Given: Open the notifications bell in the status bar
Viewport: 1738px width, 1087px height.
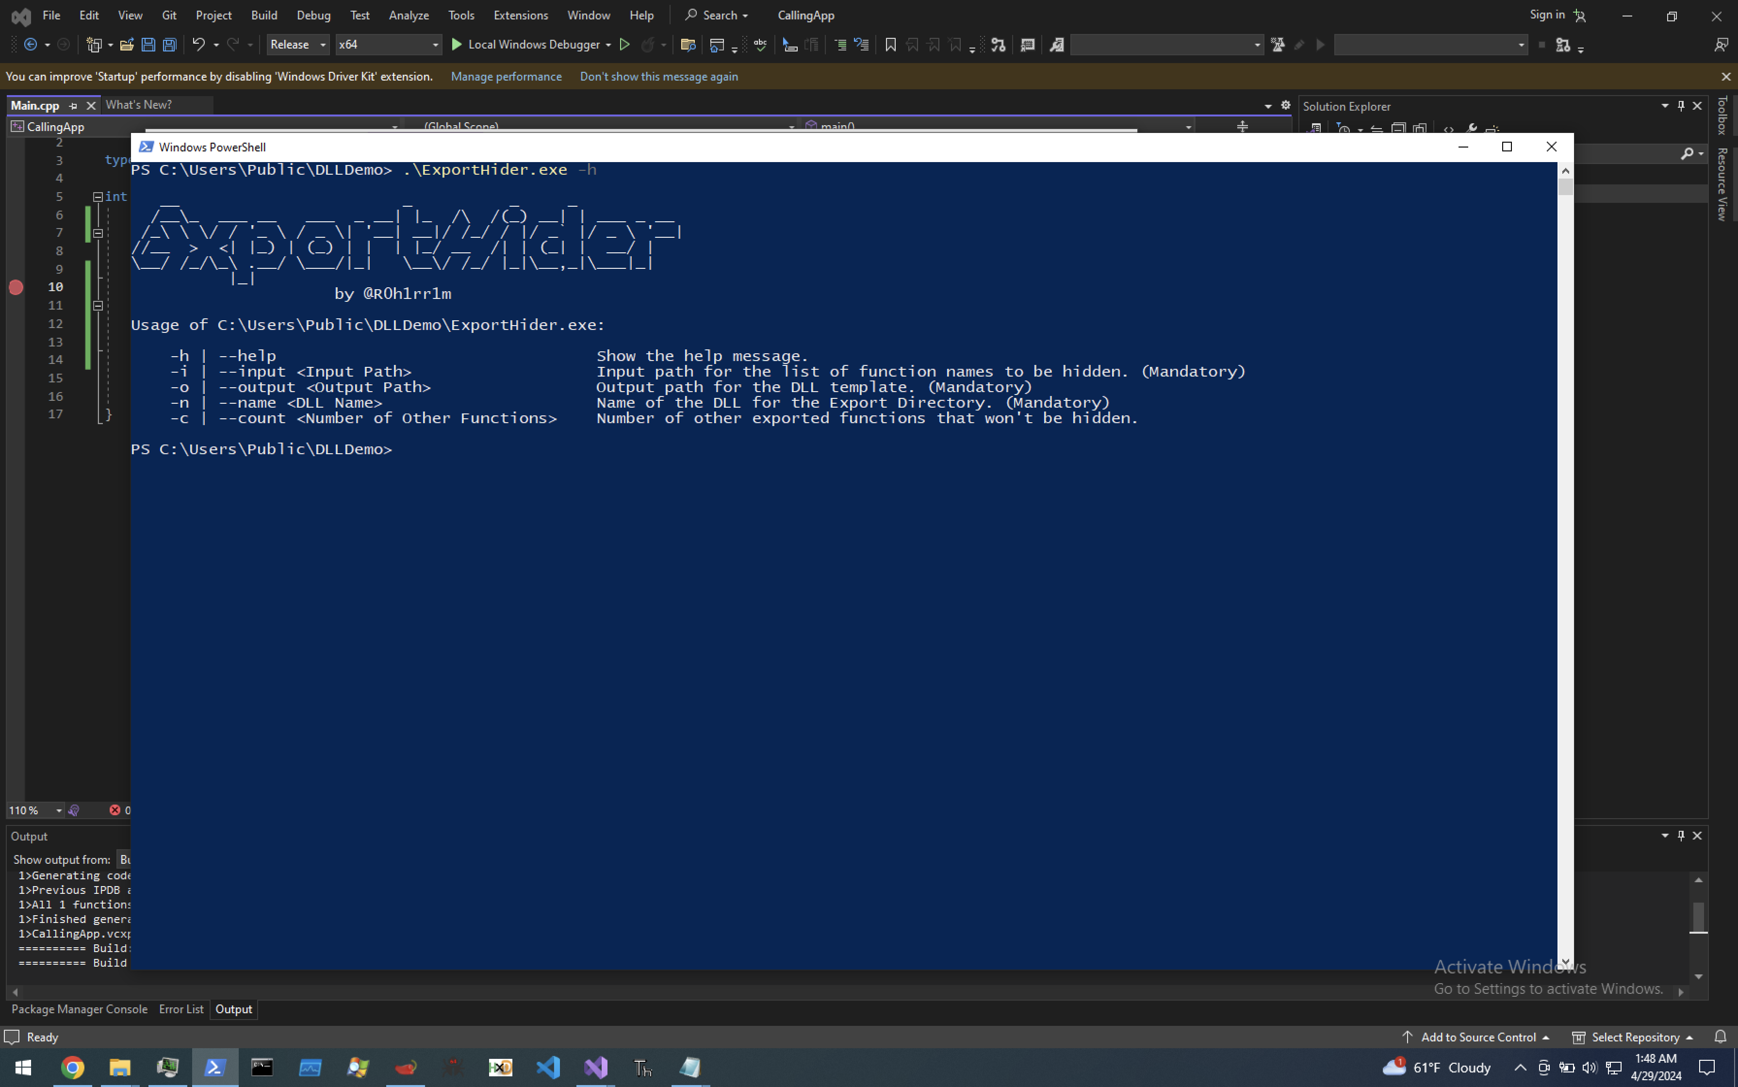Looking at the screenshot, I should 1720,1037.
